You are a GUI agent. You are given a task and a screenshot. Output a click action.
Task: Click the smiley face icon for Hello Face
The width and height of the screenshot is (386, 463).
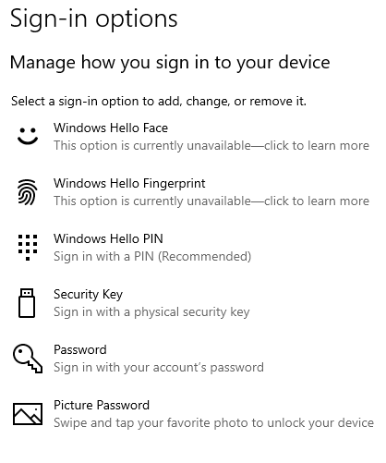tap(28, 136)
